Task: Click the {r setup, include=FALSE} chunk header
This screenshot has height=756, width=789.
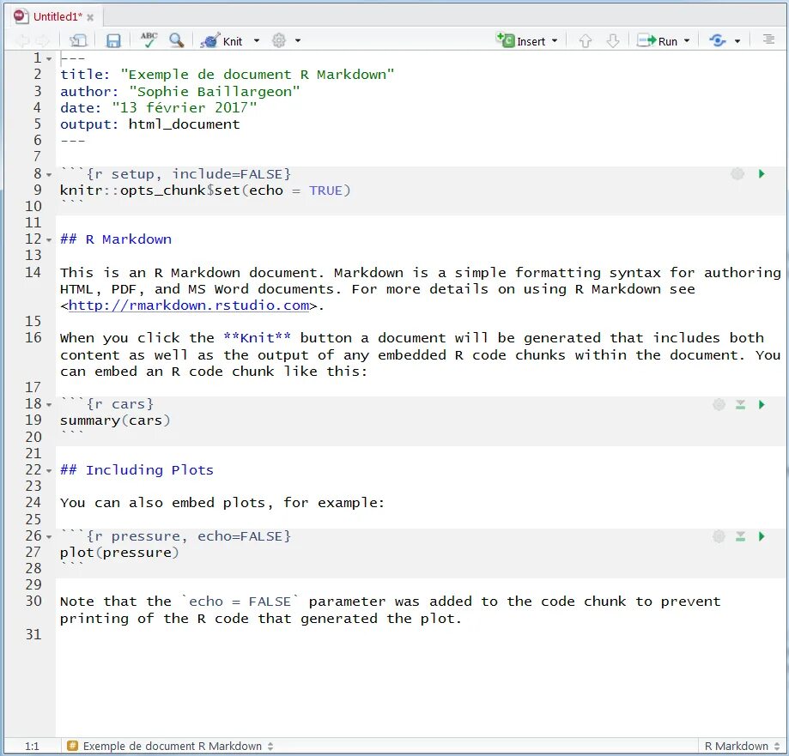Action: [176, 174]
